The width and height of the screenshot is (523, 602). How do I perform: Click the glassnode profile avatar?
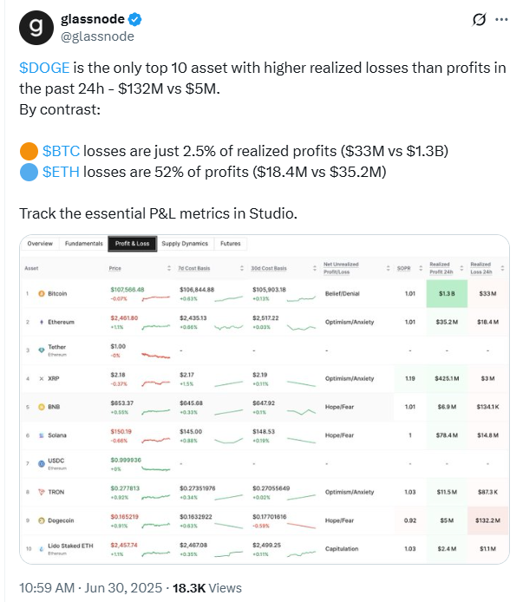(x=36, y=29)
